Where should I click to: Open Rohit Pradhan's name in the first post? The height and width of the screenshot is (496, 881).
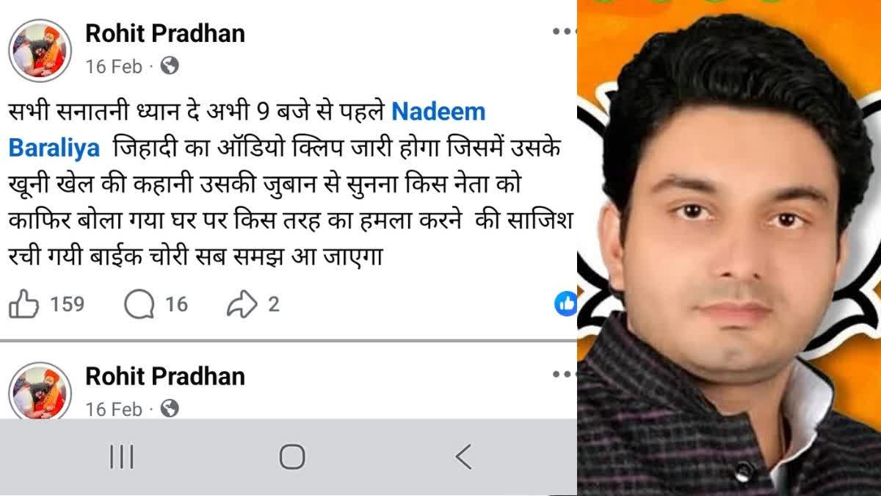click(x=165, y=32)
